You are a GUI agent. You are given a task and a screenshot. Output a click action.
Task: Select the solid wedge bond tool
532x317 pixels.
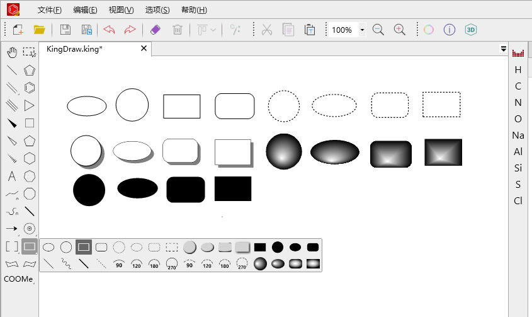pos(12,123)
